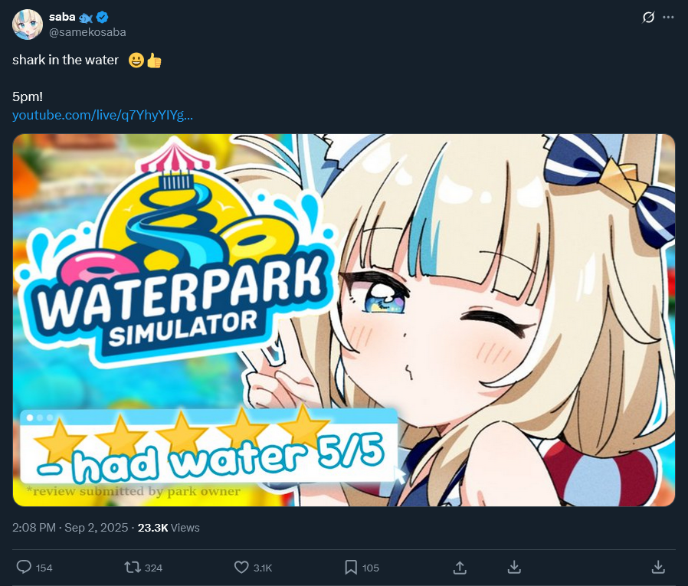Image resolution: width=688 pixels, height=586 pixels.
Task: Open the Grok explain post icon
Action: pos(648,18)
